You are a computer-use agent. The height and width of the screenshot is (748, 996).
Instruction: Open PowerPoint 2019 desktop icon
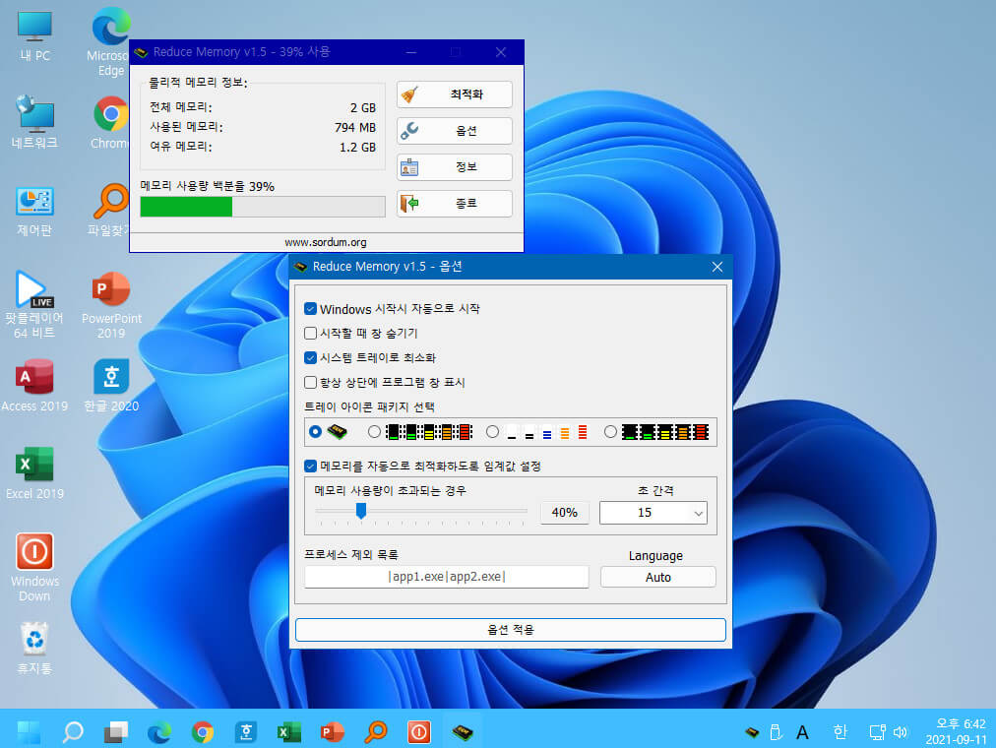pyautogui.click(x=111, y=305)
